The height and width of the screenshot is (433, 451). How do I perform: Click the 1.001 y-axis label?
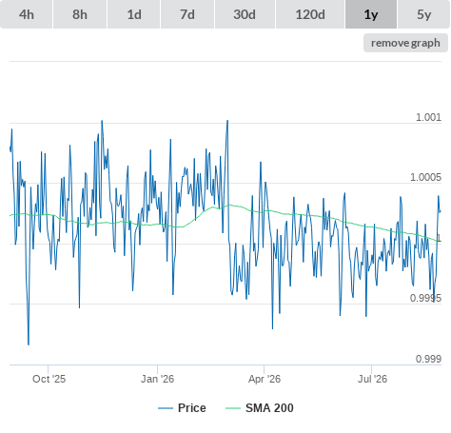pyautogui.click(x=428, y=117)
